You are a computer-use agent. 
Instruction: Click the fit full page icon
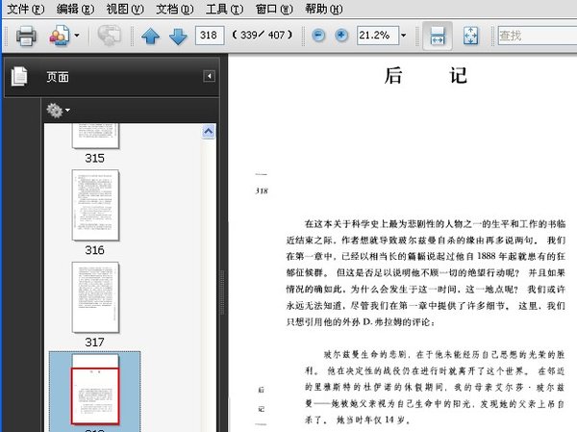471,37
